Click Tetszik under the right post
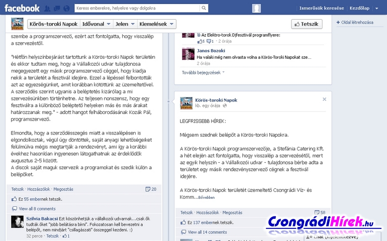Screen dimensions: 387x241 (x=186, y=213)
